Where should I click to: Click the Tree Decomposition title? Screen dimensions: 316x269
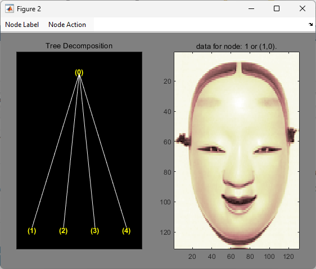(79, 46)
